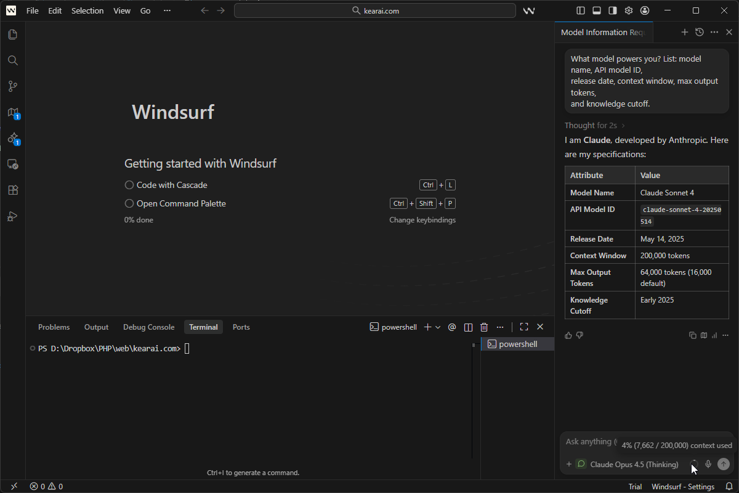Open the terminal launch profile dropdown arrow

coord(438,327)
